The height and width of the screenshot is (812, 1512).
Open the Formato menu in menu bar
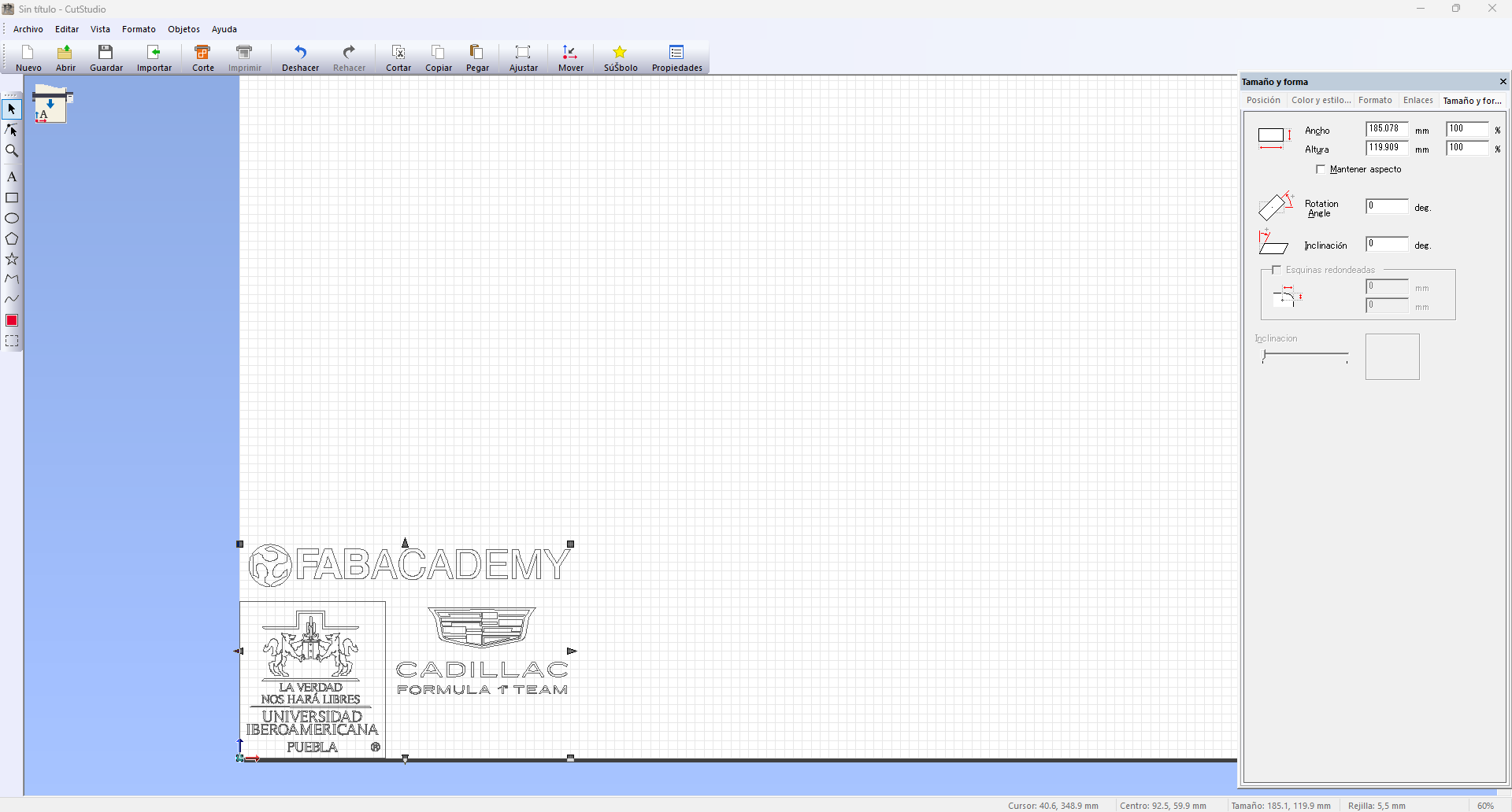pyautogui.click(x=139, y=29)
